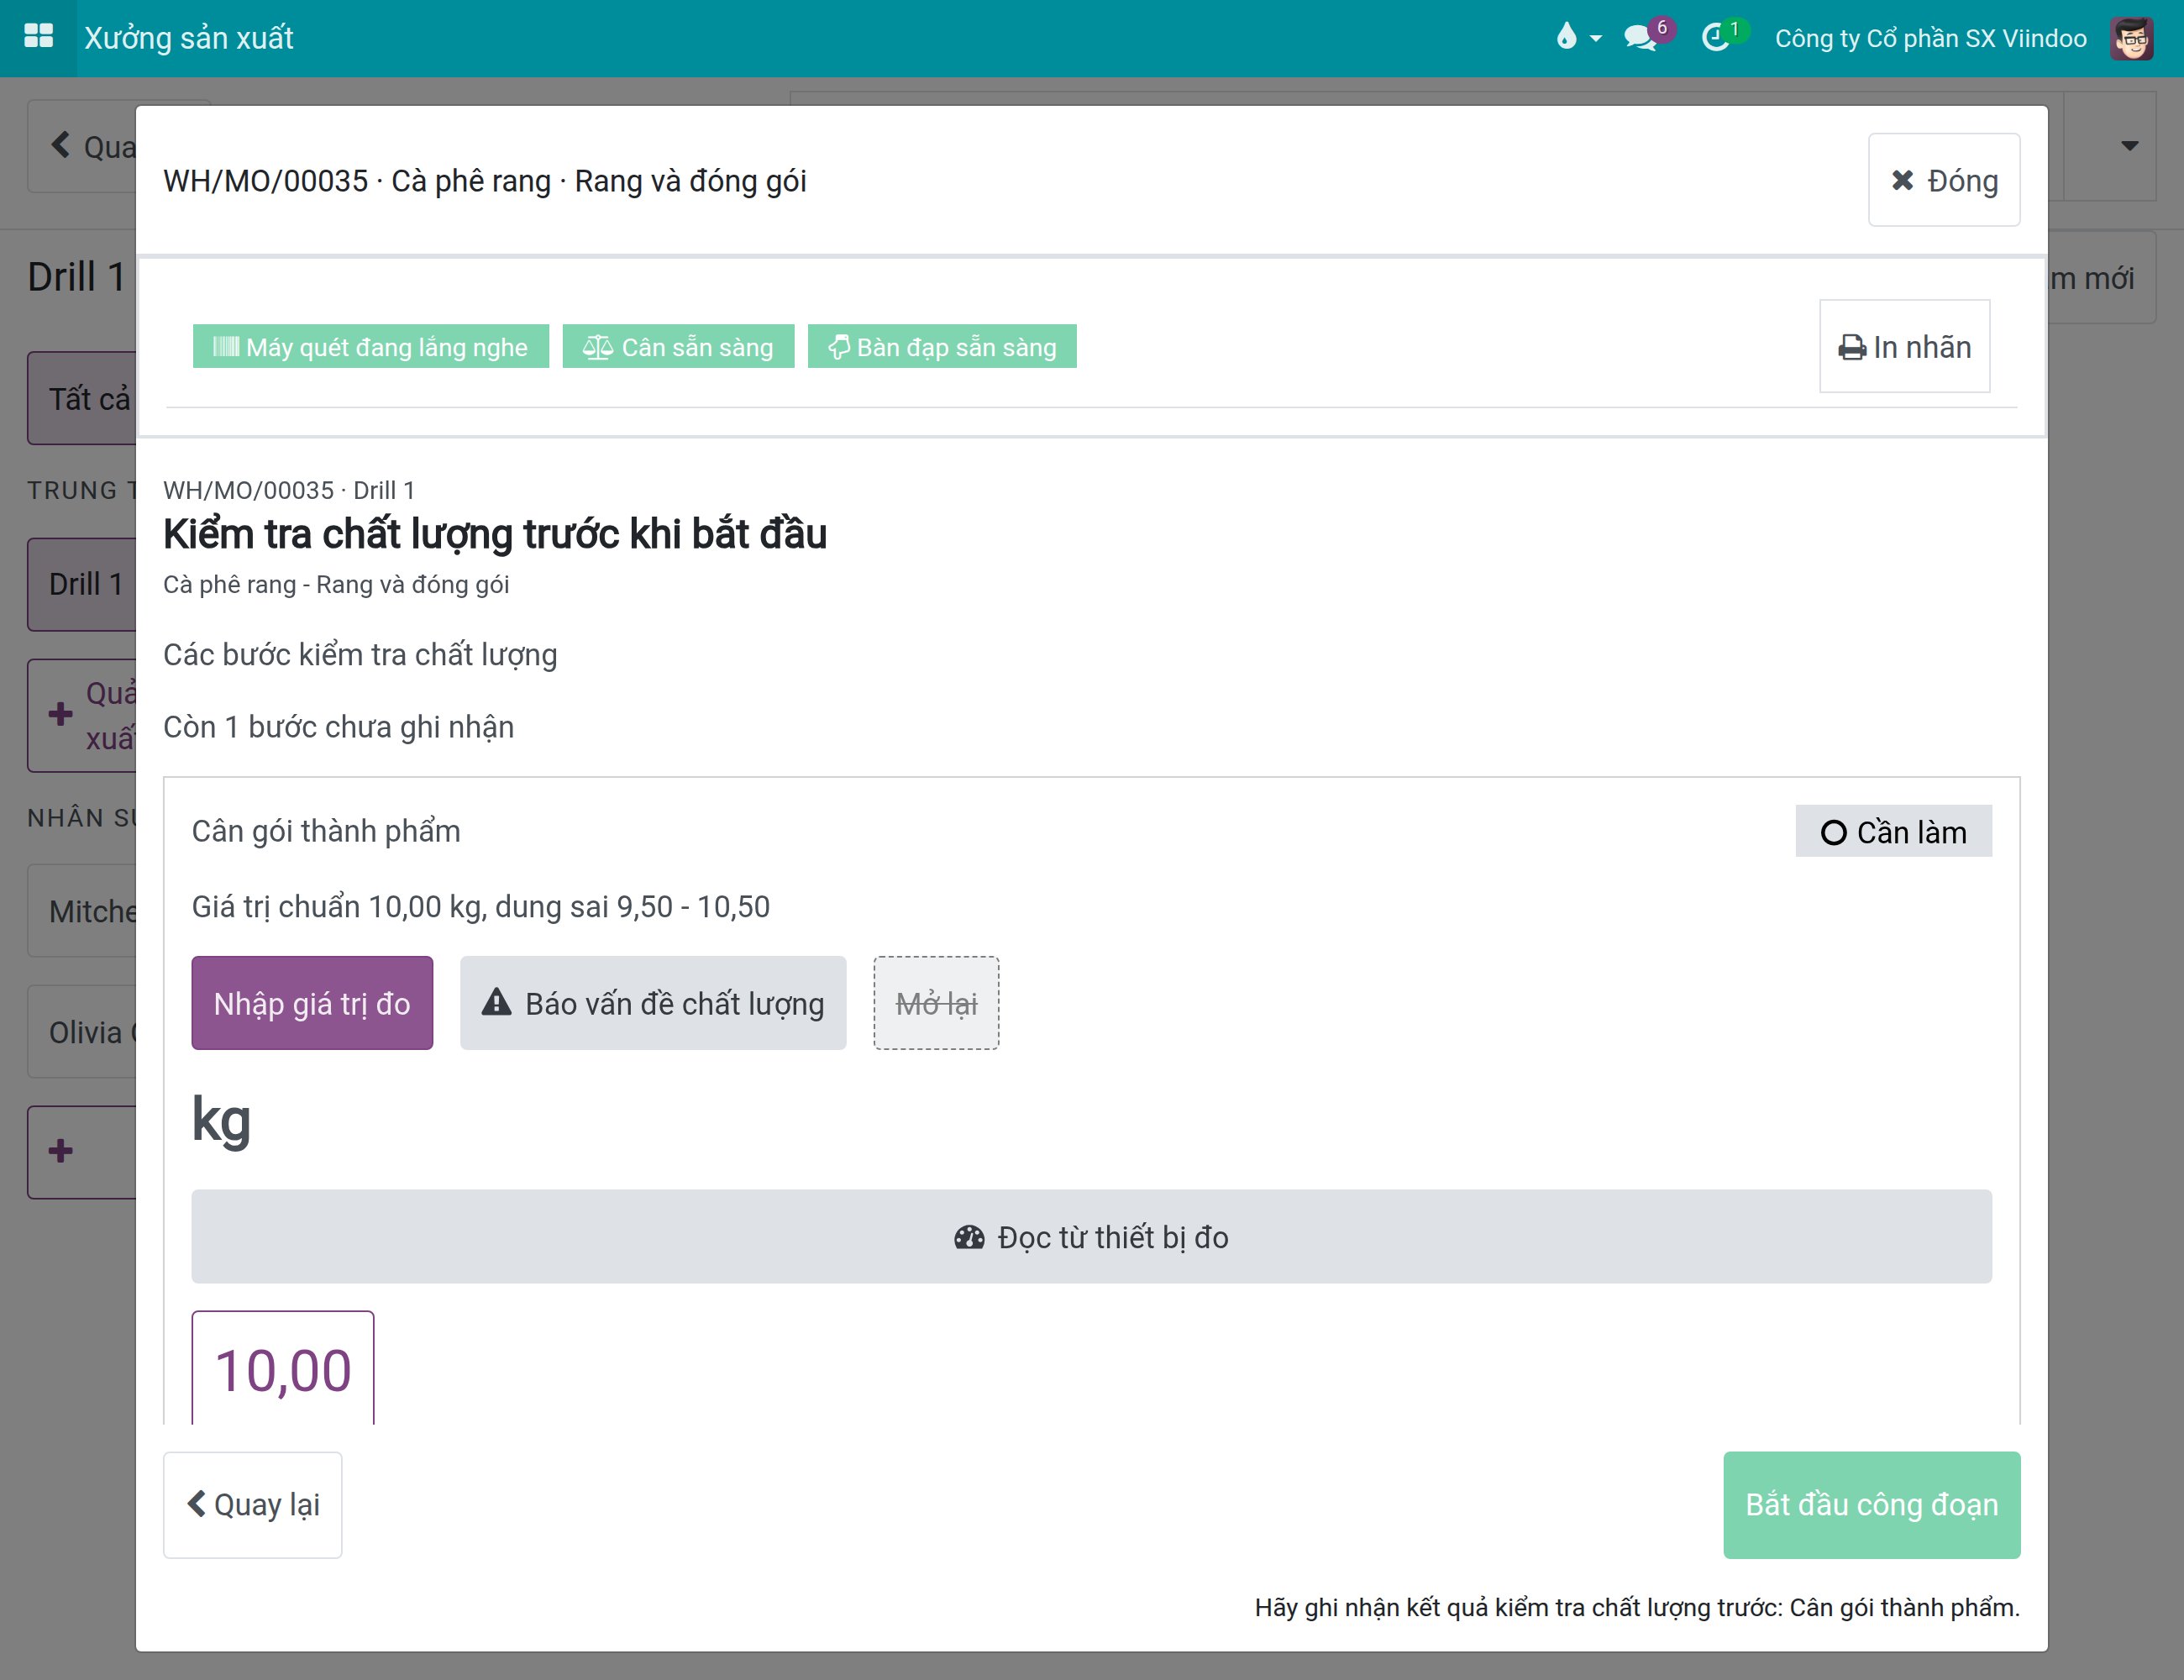Click the WH/MO/00035 dialog title text
The width and height of the screenshot is (2184, 1680).
(x=485, y=181)
